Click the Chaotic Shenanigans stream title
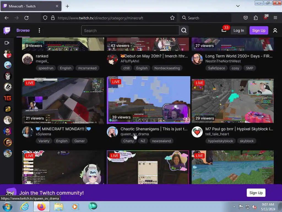Screen dimensions: 282x212 tap(154, 129)
